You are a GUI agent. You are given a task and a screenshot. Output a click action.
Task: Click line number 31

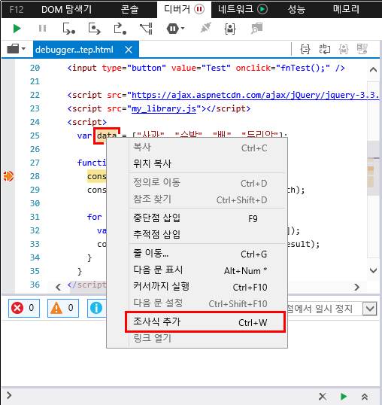pos(35,217)
